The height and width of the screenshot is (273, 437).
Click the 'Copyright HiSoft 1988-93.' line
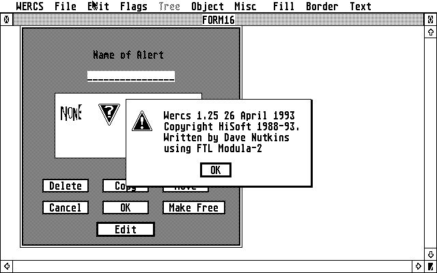(231, 126)
